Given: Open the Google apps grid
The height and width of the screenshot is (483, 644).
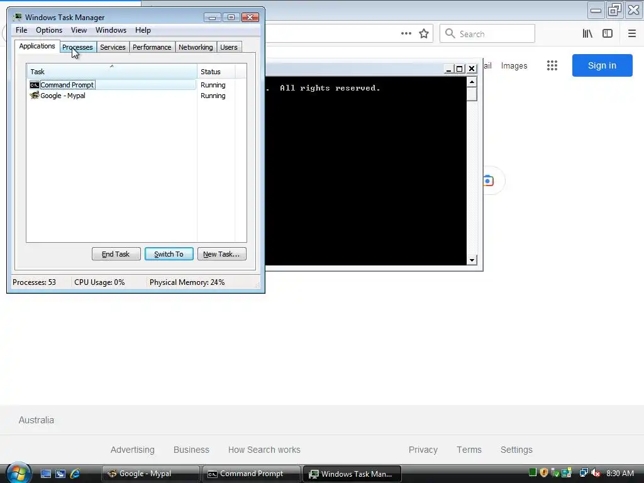Looking at the screenshot, I should click(x=552, y=65).
